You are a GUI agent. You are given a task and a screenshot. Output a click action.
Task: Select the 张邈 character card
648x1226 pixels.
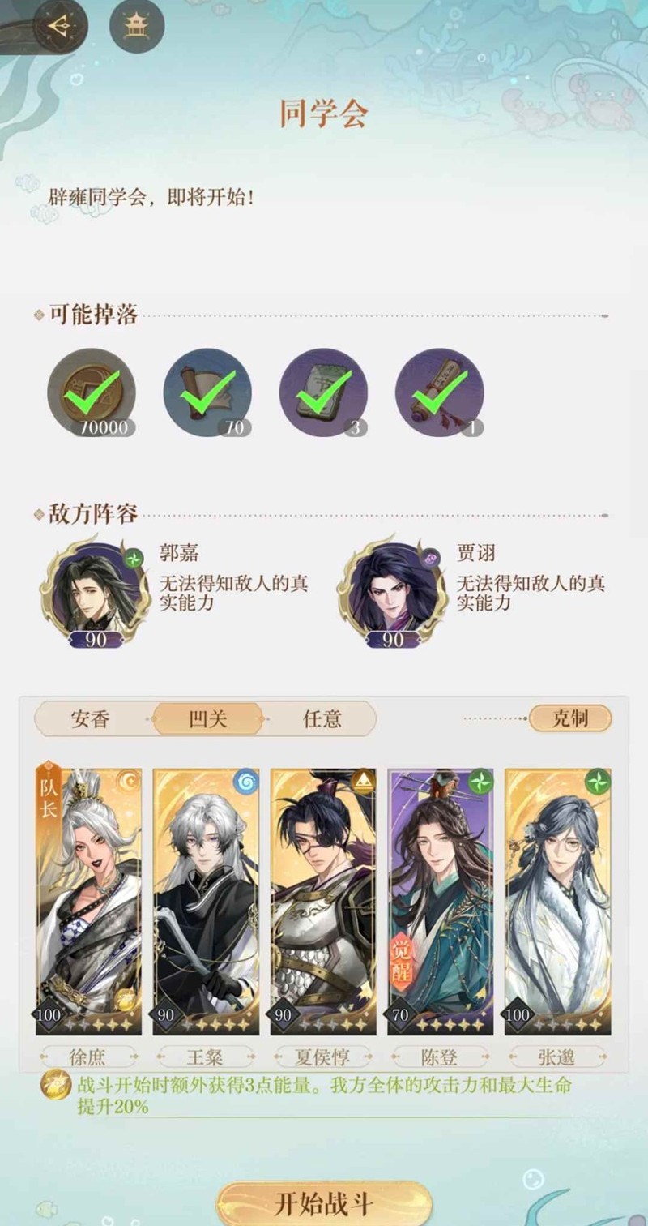click(558, 901)
